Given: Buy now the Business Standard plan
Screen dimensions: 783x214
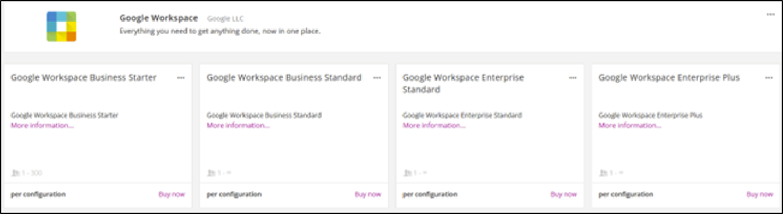Looking at the screenshot, I should click(368, 194).
